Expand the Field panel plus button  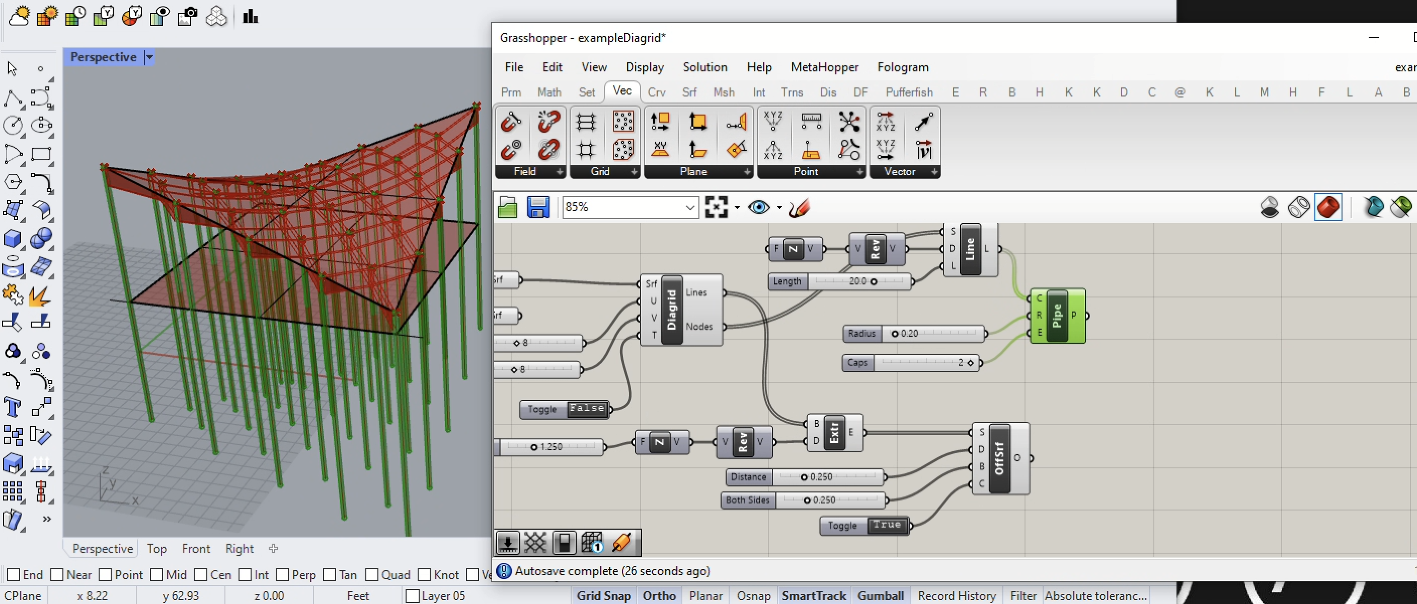560,172
